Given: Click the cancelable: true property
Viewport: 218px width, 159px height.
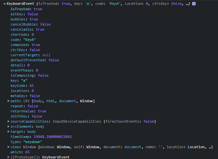Looking at the screenshot, I should tap(27, 29).
